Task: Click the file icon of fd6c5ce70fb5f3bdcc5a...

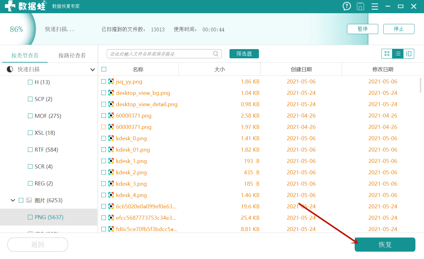Action: click(111, 229)
